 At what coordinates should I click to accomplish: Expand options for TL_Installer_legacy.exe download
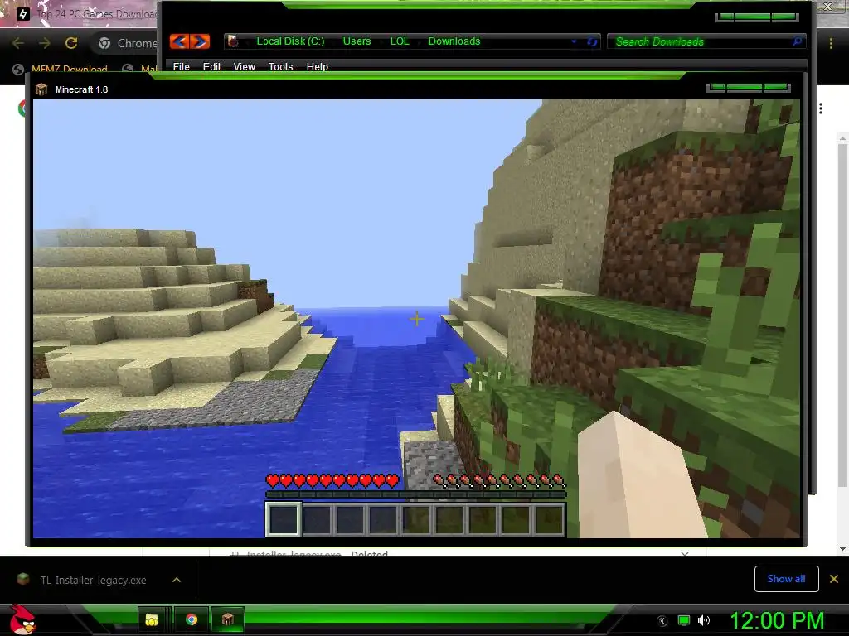click(x=177, y=580)
